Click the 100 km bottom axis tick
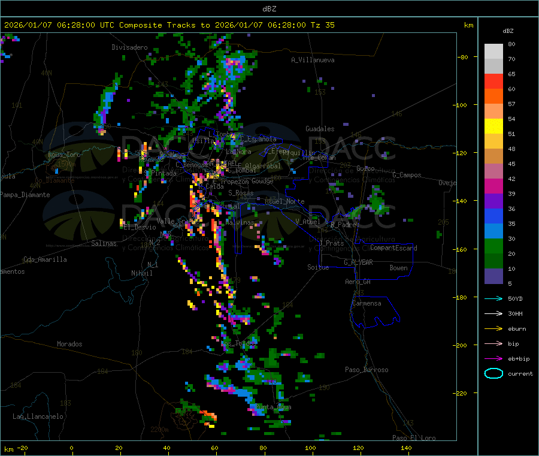Screen dimensions: 539x456 click(x=310, y=448)
